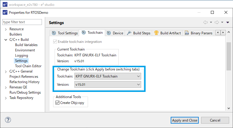Uncheck the Create Objcopy checkbox
This screenshot has width=233, height=128.
click(x=57, y=102)
